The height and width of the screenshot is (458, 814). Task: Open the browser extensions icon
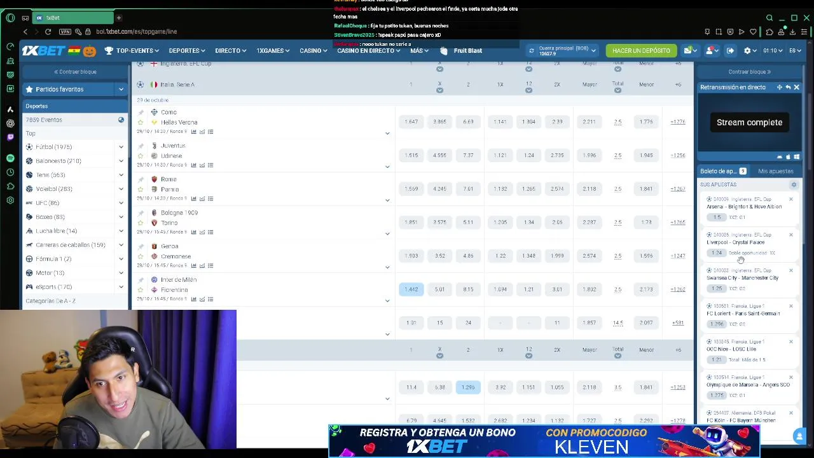pos(769,31)
